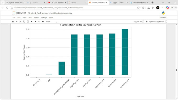178x100 pixels.
Task: Cut selected cell with scissors icon
Action: tap(20, 21)
